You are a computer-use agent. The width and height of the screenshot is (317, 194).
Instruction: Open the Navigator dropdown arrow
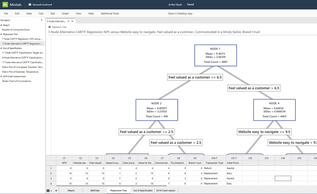(x=42, y=20)
